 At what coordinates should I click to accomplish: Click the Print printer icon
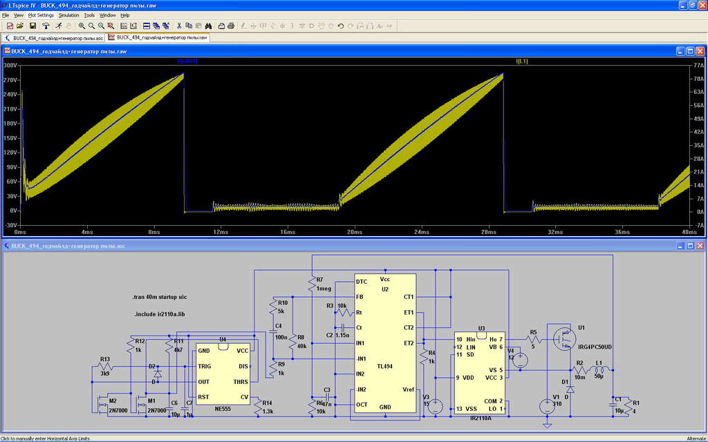click(x=223, y=26)
